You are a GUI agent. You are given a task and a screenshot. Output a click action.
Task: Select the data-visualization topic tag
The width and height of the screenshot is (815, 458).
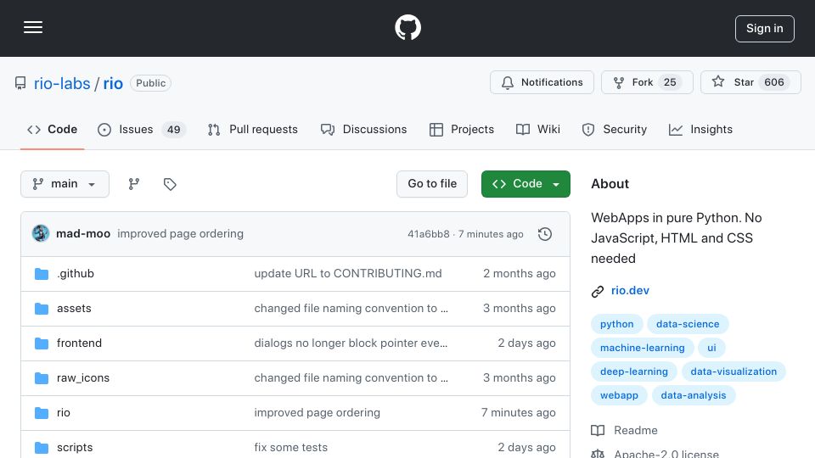point(733,371)
